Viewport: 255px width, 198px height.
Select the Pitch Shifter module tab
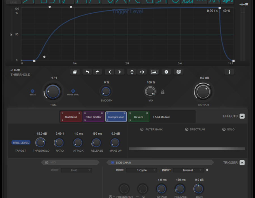[x=93, y=117]
